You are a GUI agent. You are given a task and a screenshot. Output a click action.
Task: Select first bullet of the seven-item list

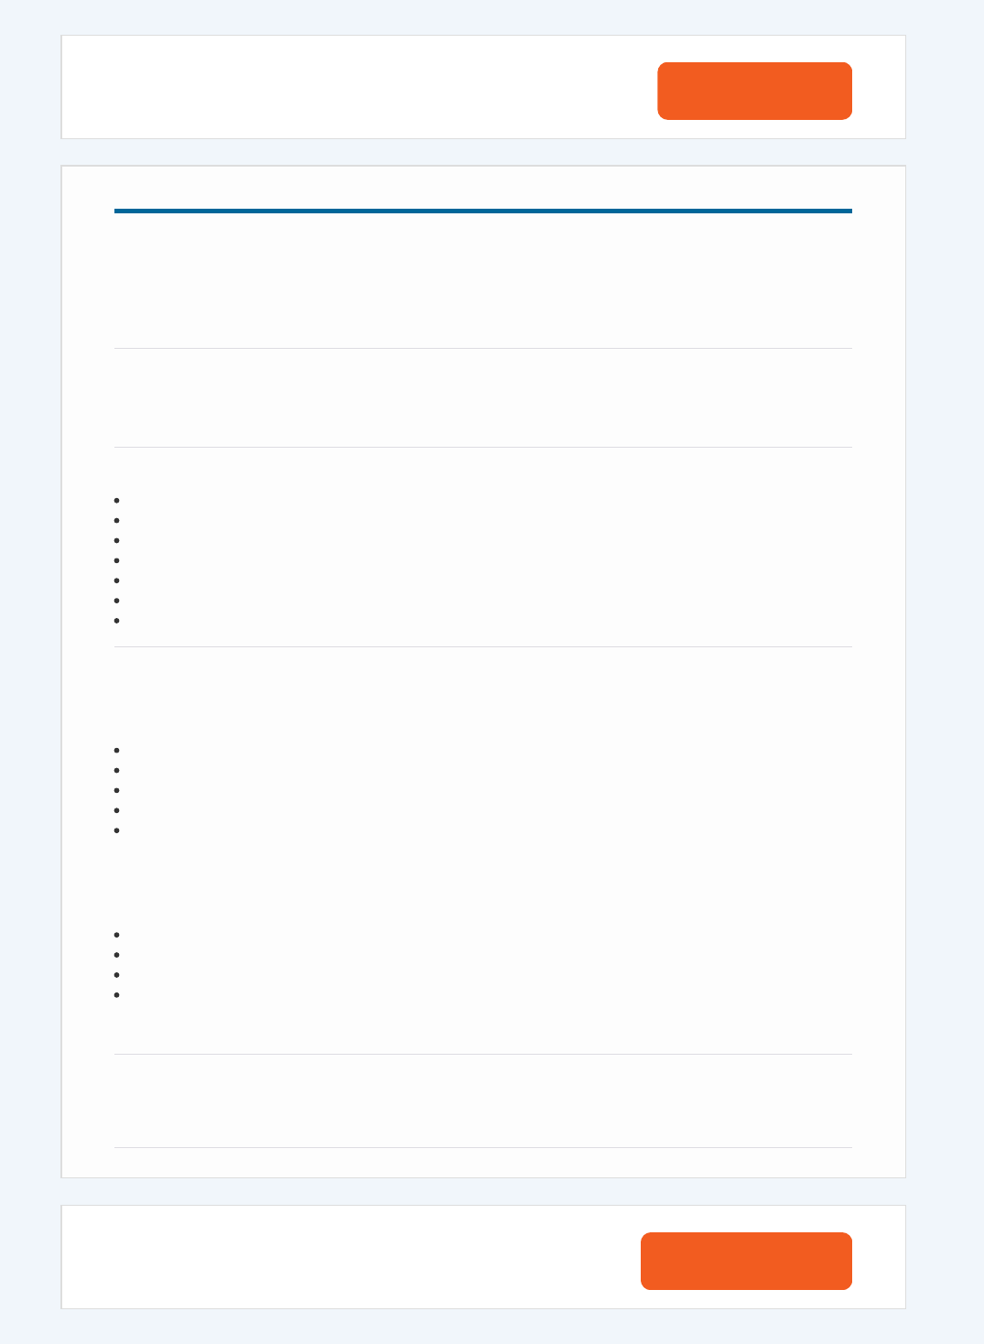tap(117, 500)
